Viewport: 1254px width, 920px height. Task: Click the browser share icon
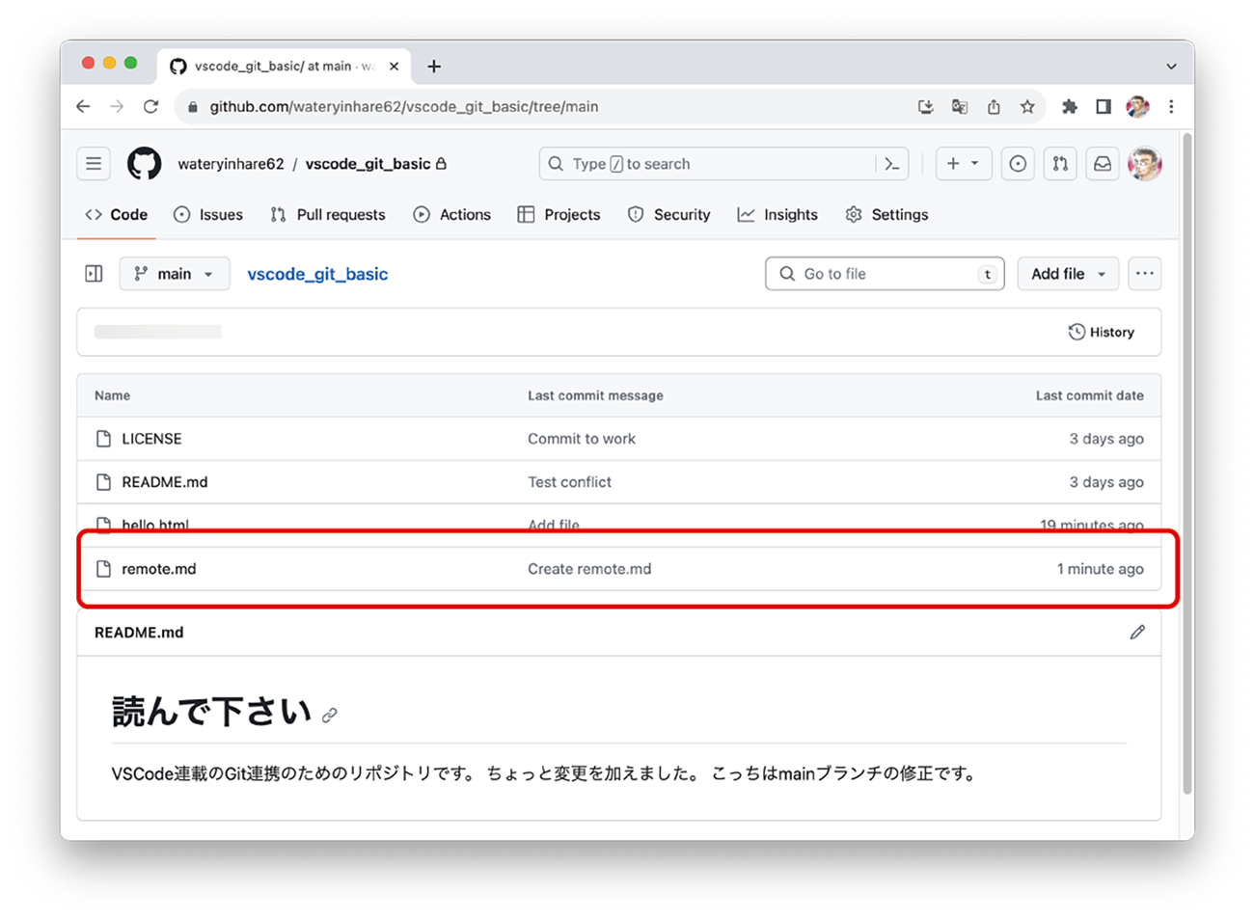coord(994,107)
